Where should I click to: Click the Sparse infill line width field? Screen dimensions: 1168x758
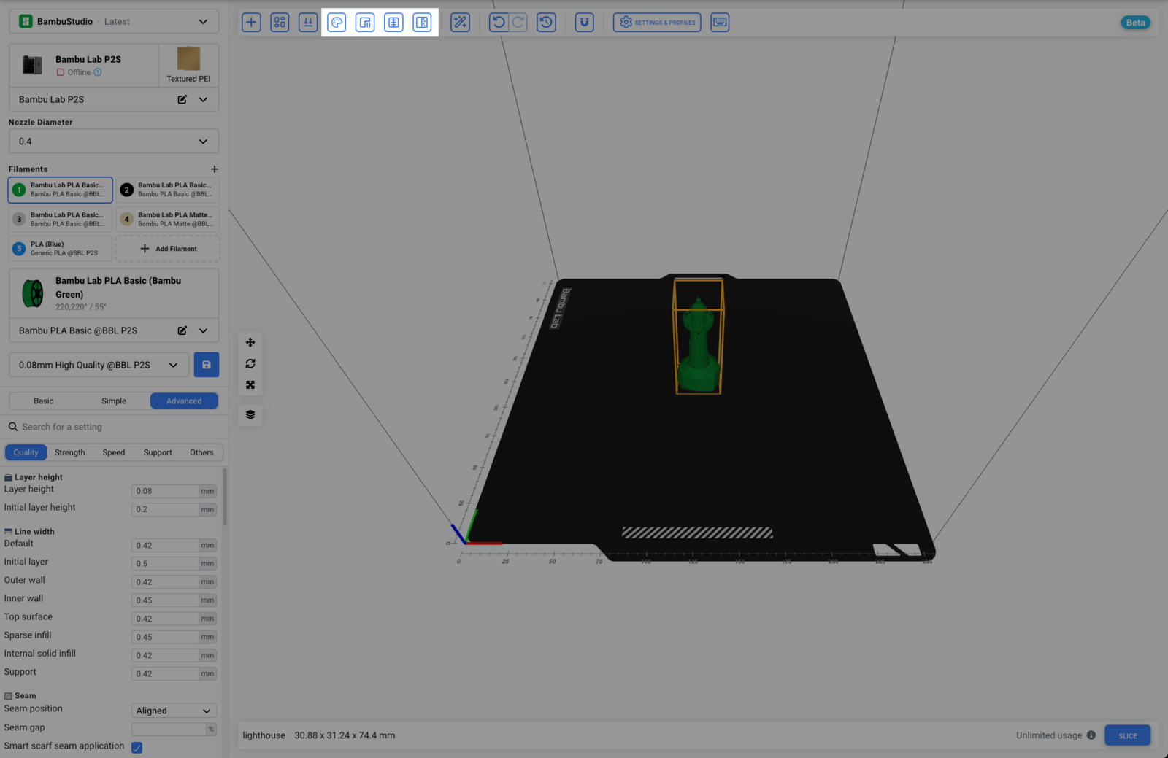click(x=165, y=637)
